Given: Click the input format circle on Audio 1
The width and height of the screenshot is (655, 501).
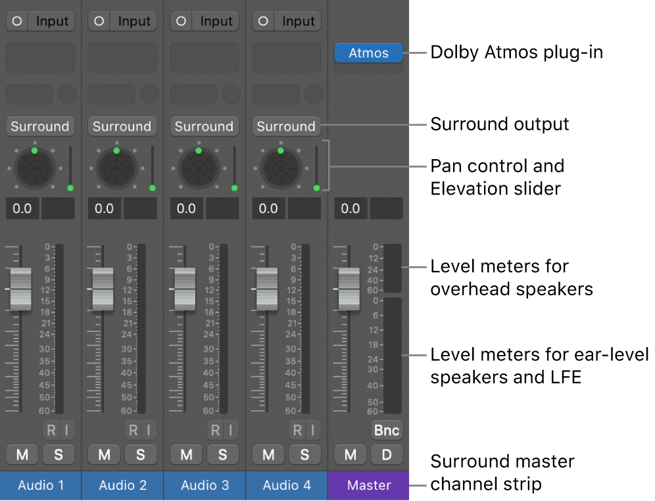Looking at the screenshot, I should click(x=16, y=20).
